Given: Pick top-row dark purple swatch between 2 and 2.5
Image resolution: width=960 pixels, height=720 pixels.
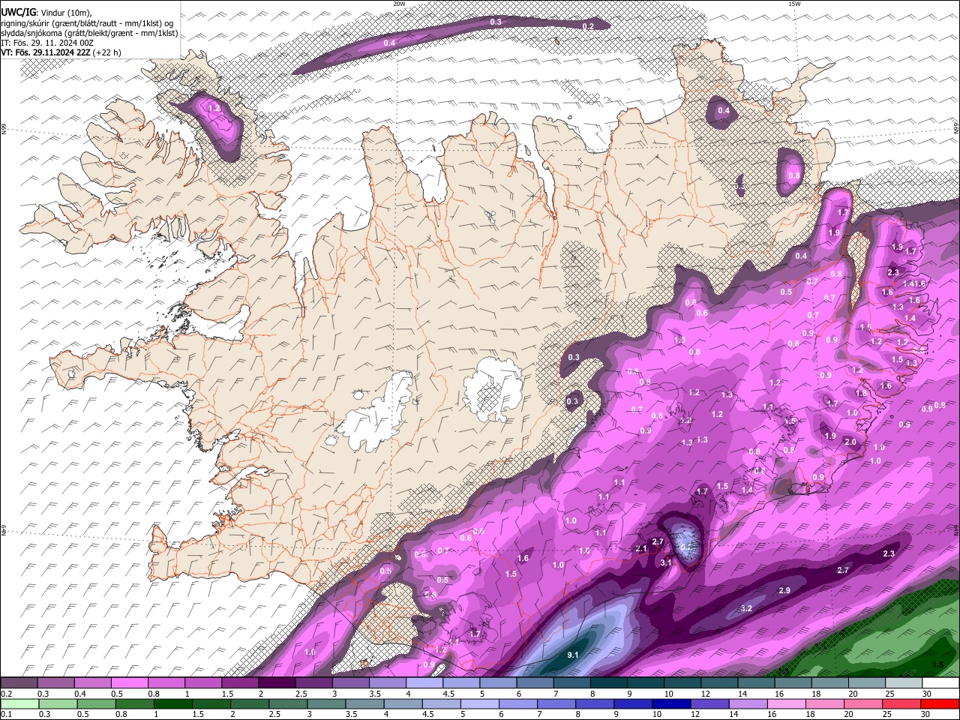Looking at the screenshot, I should tap(277, 683).
